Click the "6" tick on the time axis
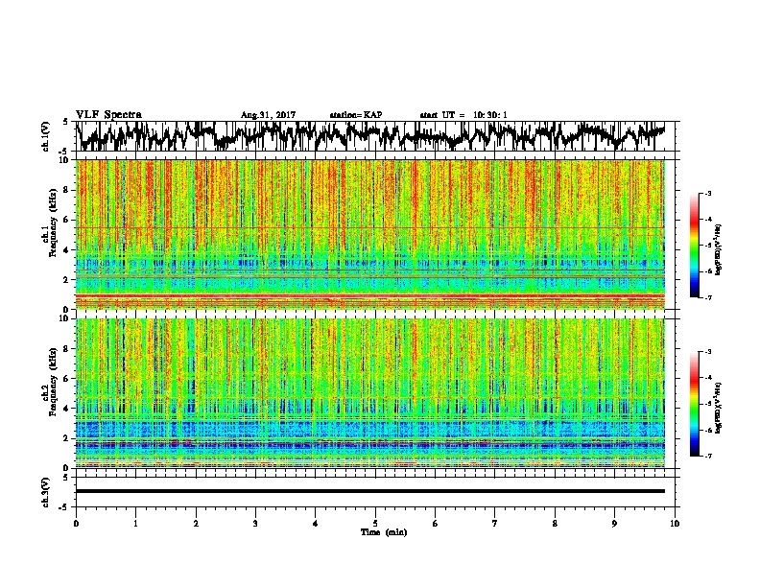760x587 pixels. 435,524
